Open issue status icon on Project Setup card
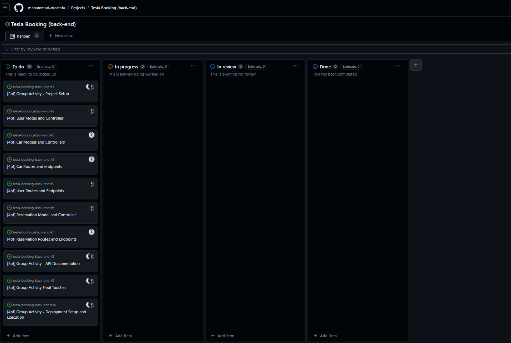Image resolution: width=511 pixels, height=343 pixels. 9,87
